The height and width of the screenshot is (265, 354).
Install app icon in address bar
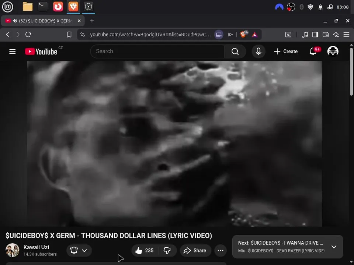coord(219,35)
